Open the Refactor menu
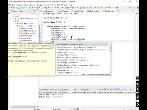This screenshot has height=110, width=147. tap(19, 5)
